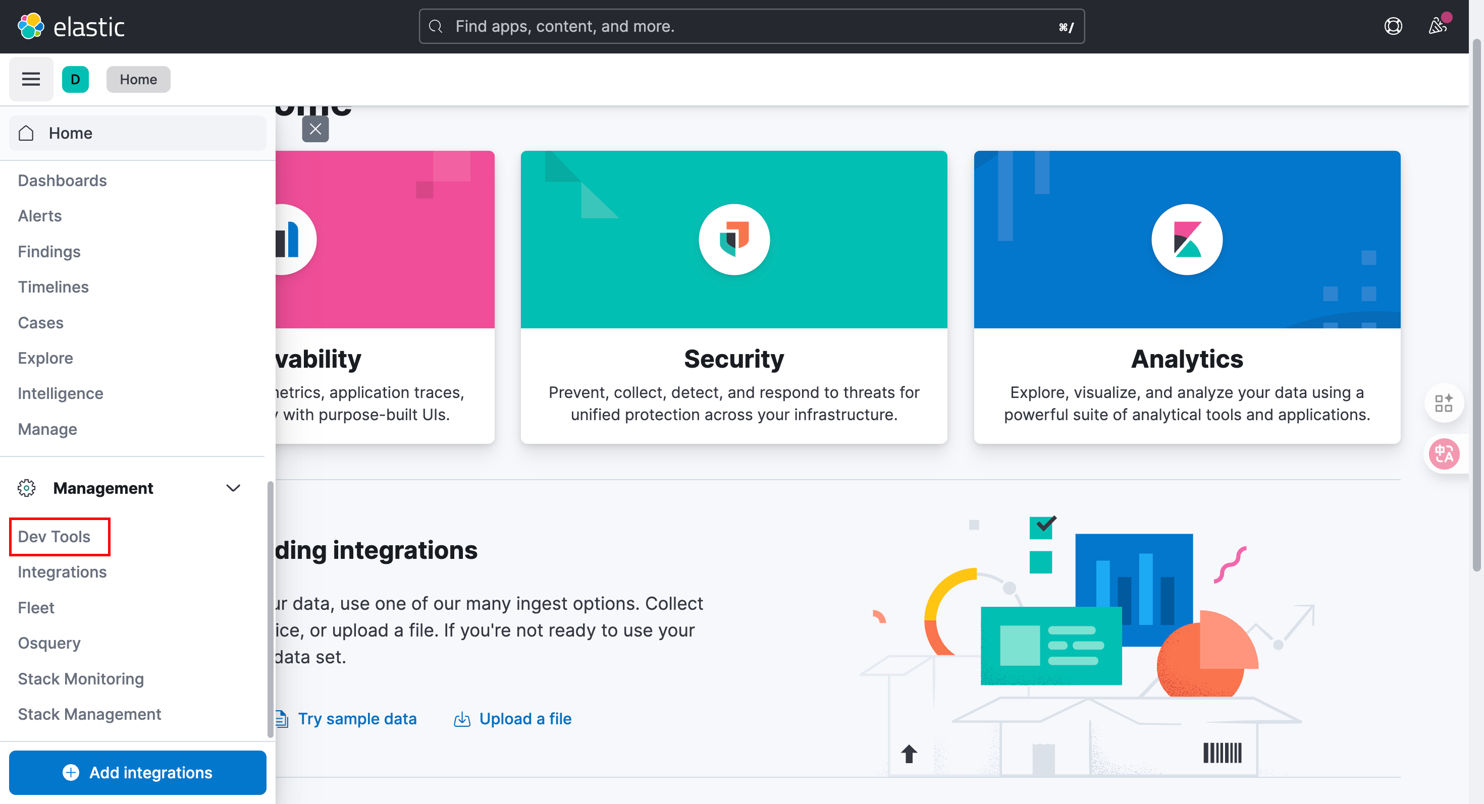The image size is (1484, 804).
Task: Click the Upload a file link
Action: click(525, 719)
